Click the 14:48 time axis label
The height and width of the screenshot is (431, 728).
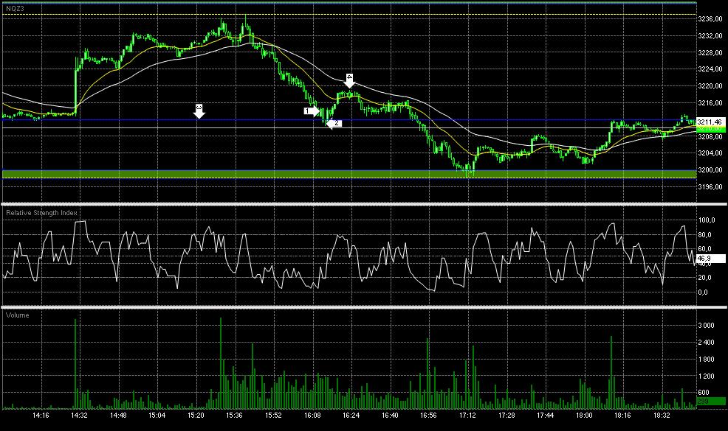coord(118,416)
